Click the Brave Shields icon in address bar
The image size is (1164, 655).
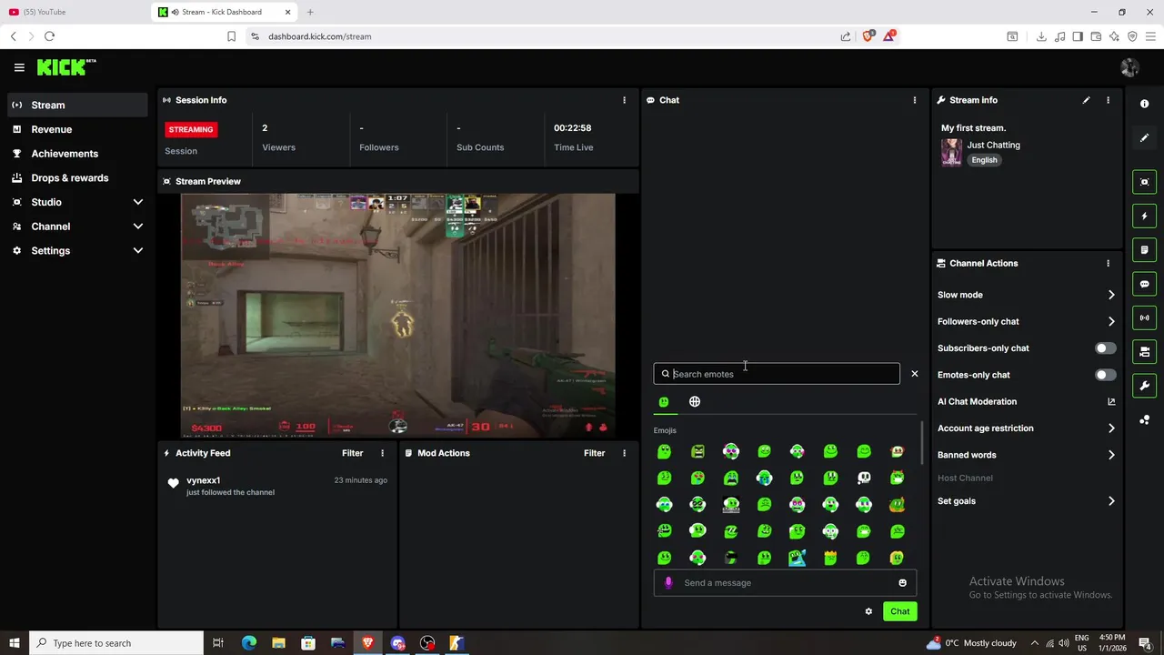868,36
